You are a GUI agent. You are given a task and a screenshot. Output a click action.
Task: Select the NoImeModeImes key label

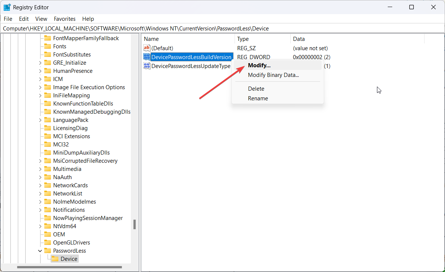[x=74, y=202]
